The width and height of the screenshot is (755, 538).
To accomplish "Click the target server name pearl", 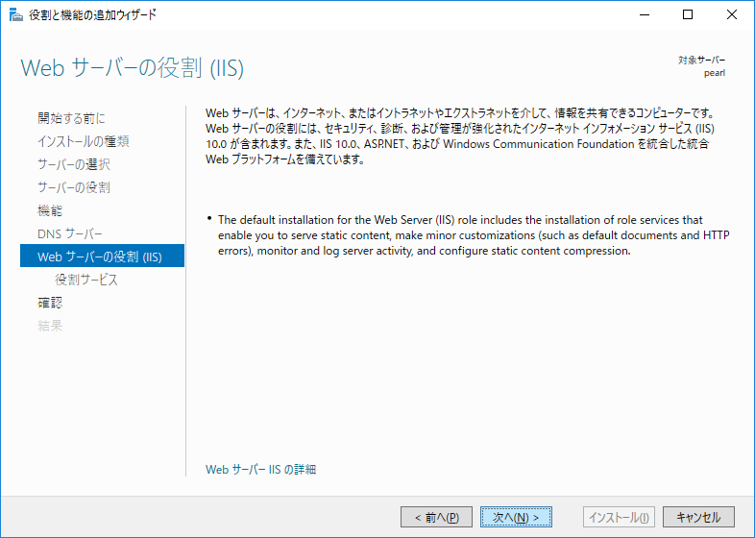I will (x=715, y=73).
